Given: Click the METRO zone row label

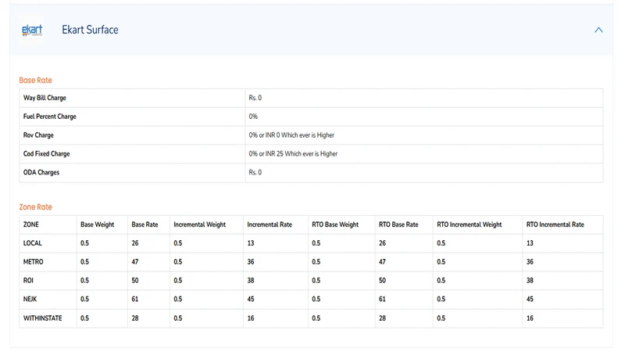Looking at the screenshot, I should coord(33,262).
